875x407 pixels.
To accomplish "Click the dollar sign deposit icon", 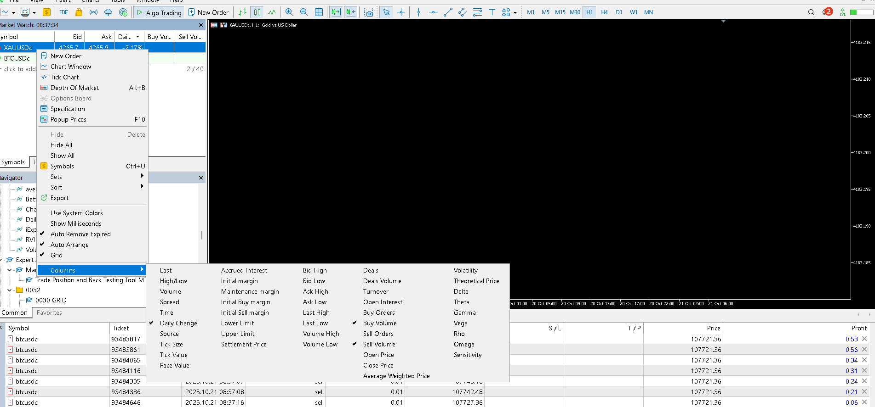I will 46,12.
